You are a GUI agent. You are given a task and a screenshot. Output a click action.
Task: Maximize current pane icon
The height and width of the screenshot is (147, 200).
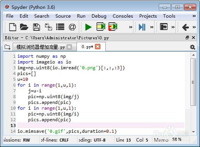(x=164, y=27)
